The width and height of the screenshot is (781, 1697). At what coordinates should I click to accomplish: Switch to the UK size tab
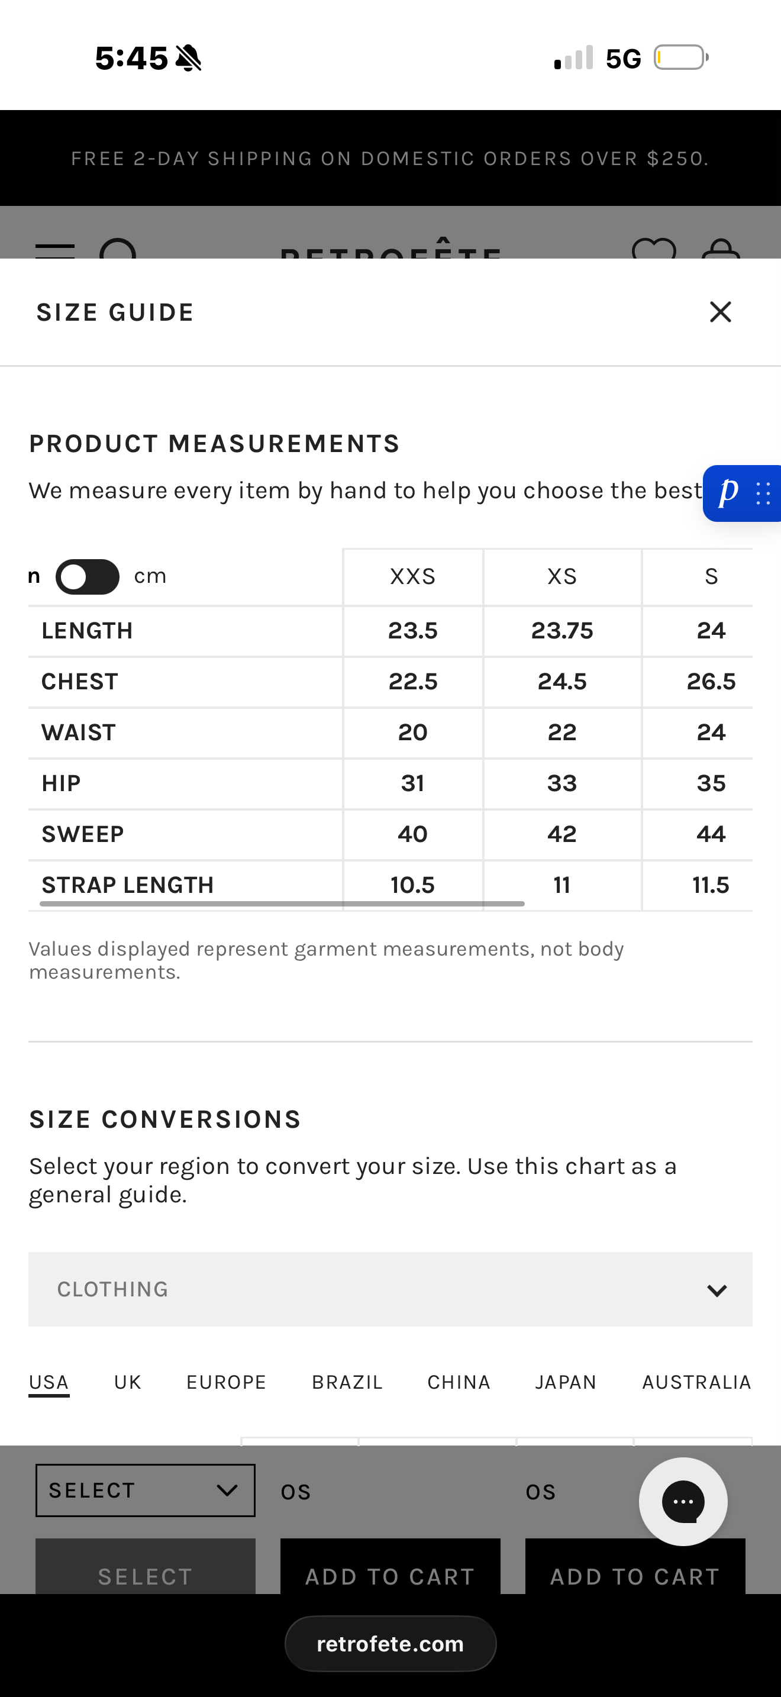point(128,1382)
